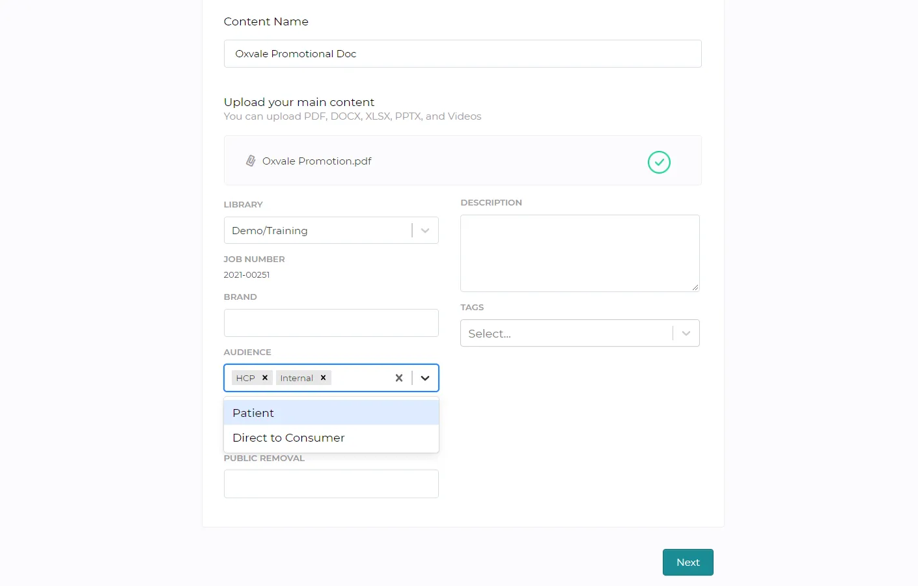Focus the Brand input field
918x586 pixels.
[x=331, y=323]
